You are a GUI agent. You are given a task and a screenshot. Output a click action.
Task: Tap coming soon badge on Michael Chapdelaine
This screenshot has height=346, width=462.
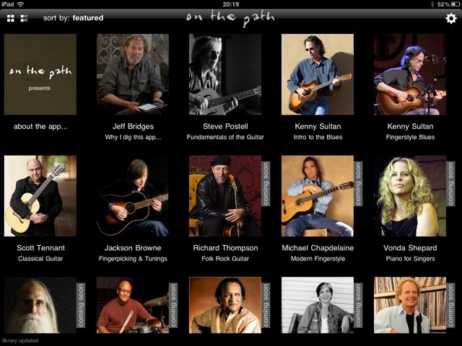(x=358, y=184)
